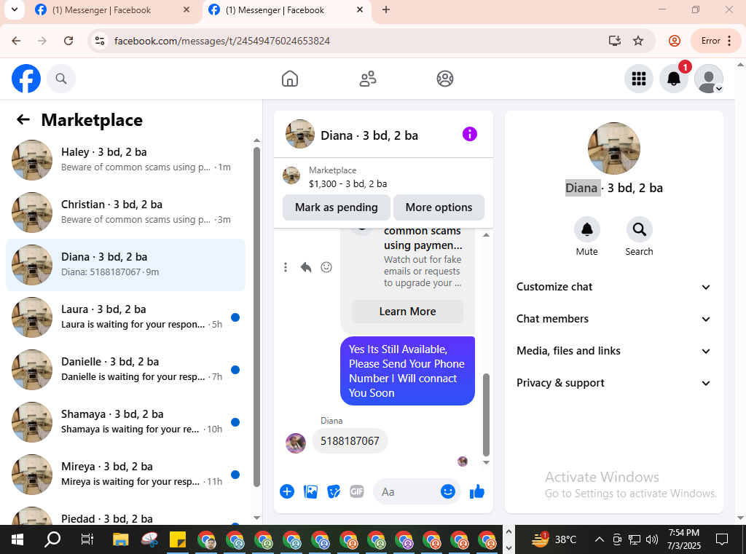Open the Groups icon in top navigation

(445, 79)
